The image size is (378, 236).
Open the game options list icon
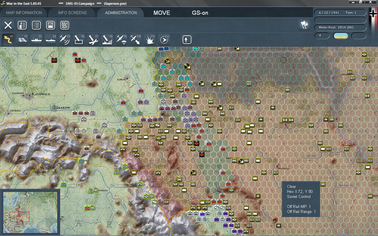tap(36, 25)
